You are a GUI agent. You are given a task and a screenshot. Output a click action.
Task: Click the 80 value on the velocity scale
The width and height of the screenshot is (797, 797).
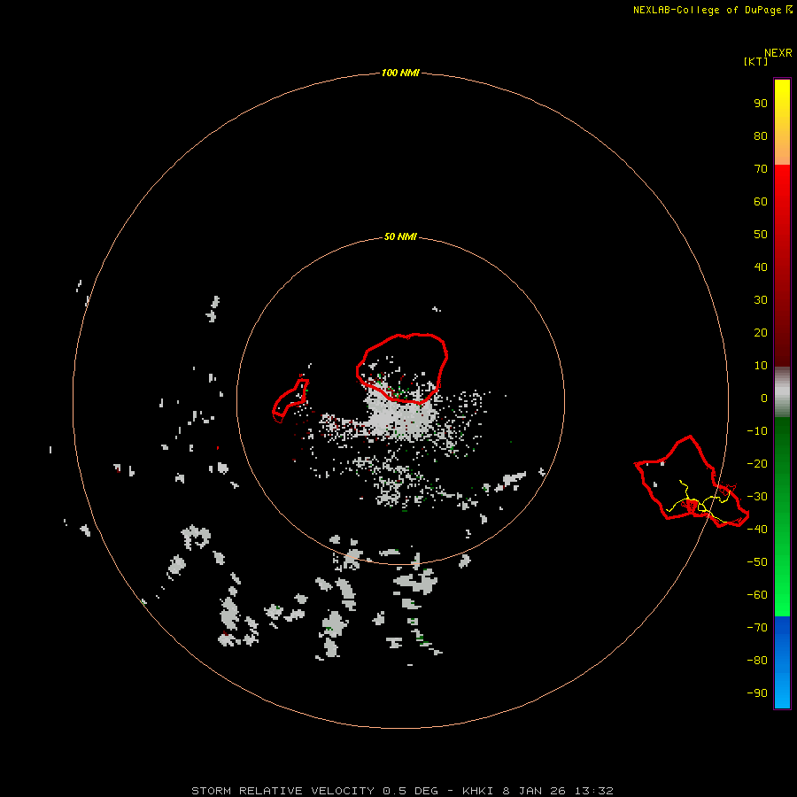761,136
